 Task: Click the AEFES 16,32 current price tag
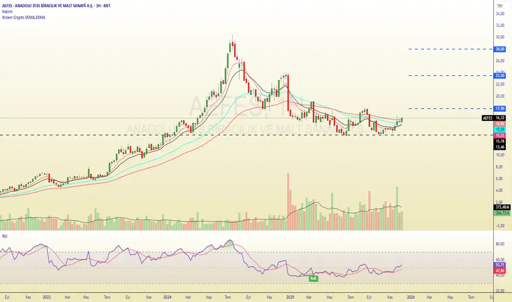pyautogui.click(x=494, y=118)
